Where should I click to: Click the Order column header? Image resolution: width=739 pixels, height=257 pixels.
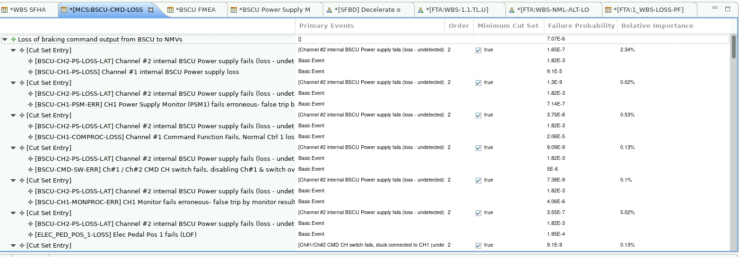(x=459, y=26)
